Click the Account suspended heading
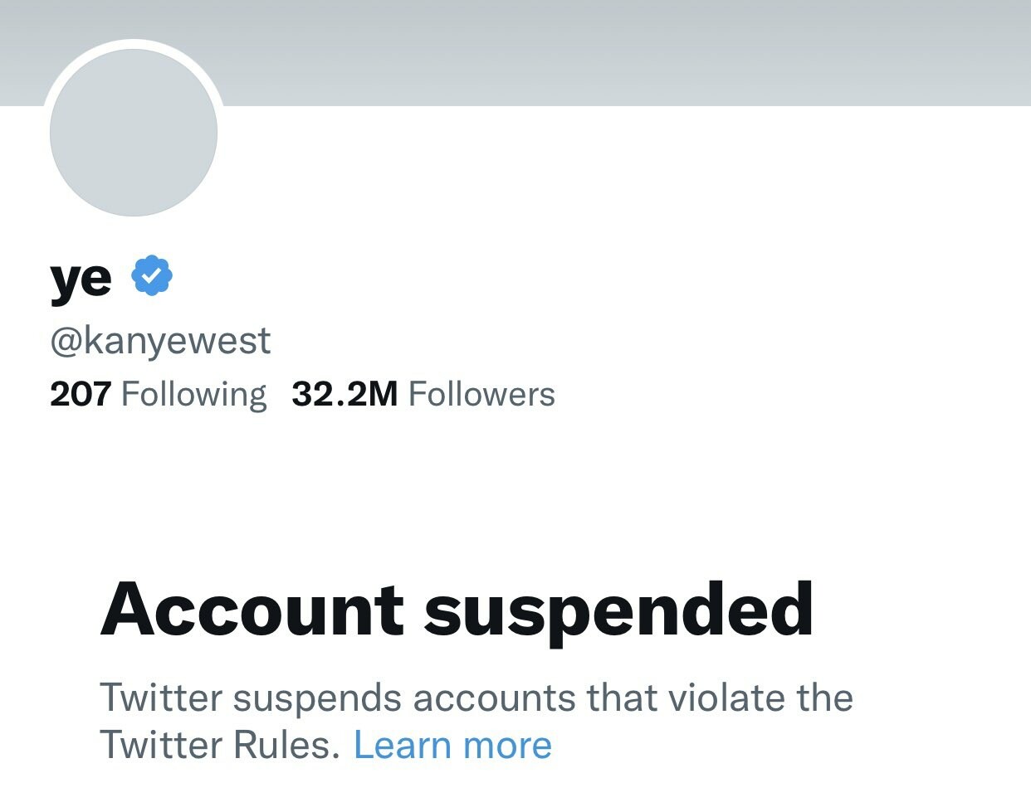 (457, 611)
